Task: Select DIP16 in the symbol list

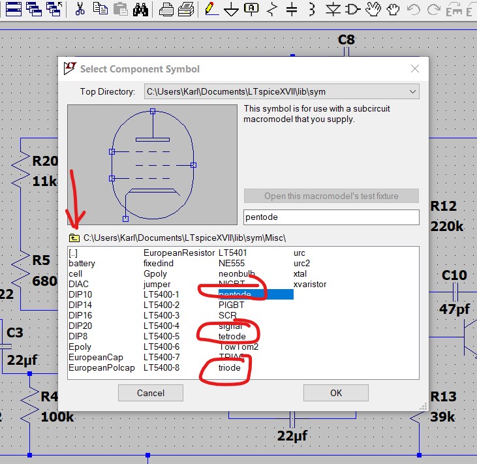Action: (x=80, y=315)
